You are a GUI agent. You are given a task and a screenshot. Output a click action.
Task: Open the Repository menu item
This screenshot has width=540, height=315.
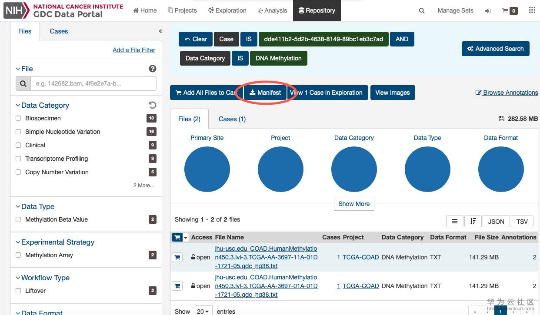click(x=317, y=10)
